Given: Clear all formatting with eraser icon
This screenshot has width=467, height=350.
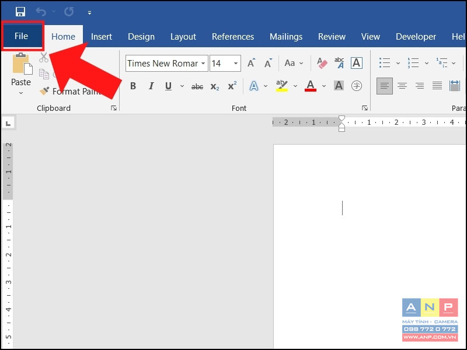Looking at the screenshot, I should pos(322,63).
